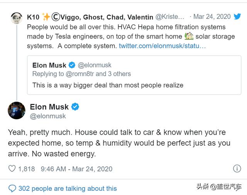
Task: Click the @elonmusk handle below main name
Action: (48, 116)
